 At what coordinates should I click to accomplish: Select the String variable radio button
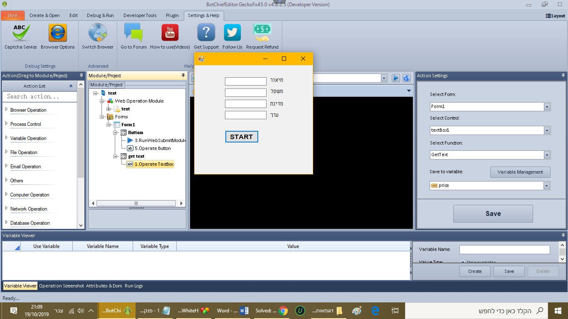click(463, 262)
